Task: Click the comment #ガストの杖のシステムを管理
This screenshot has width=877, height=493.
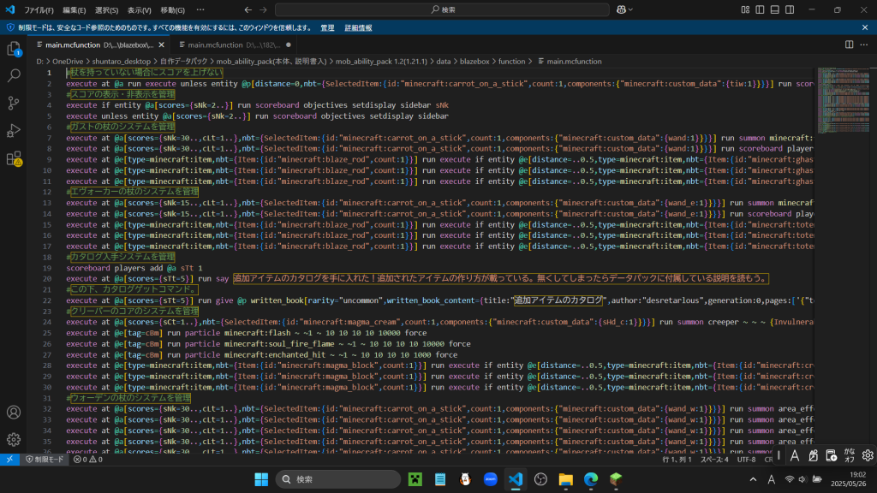Action: point(120,127)
